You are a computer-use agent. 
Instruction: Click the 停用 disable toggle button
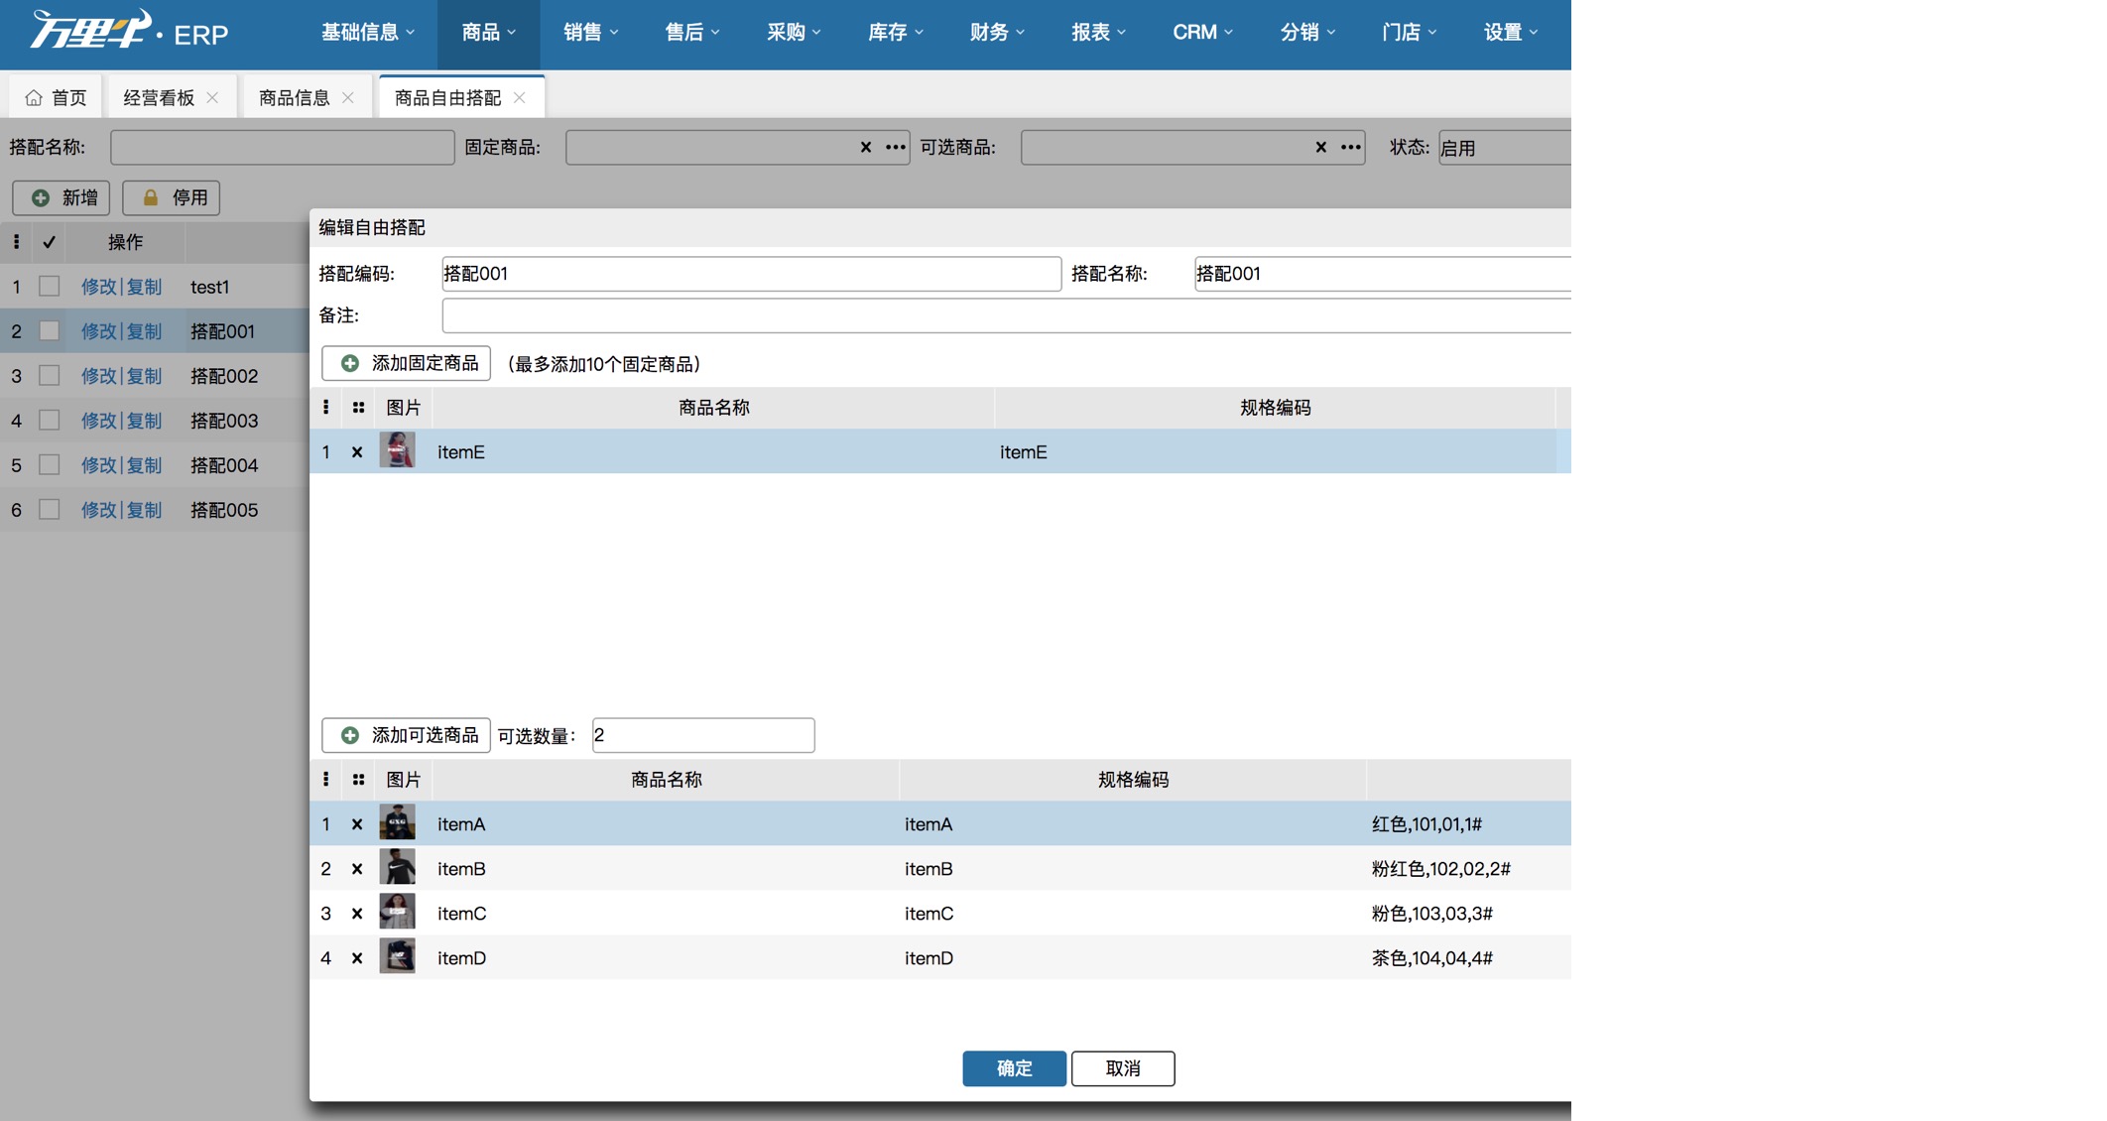click(x=168, y=195)
